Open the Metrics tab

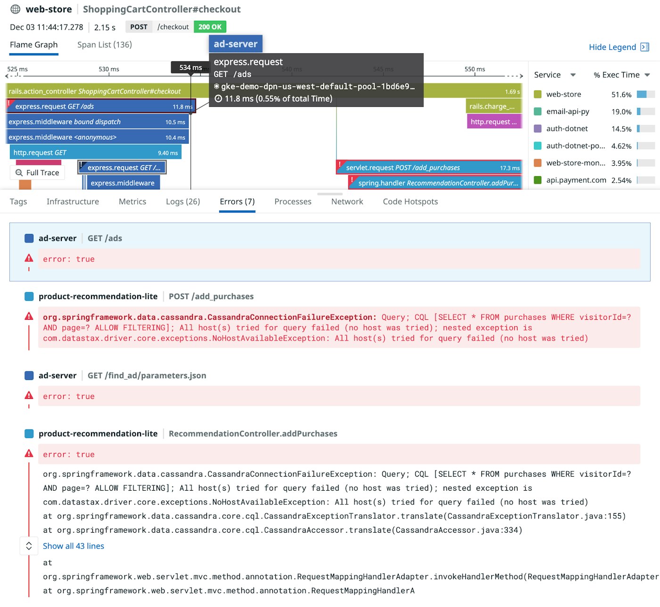[x=132, y=202]
